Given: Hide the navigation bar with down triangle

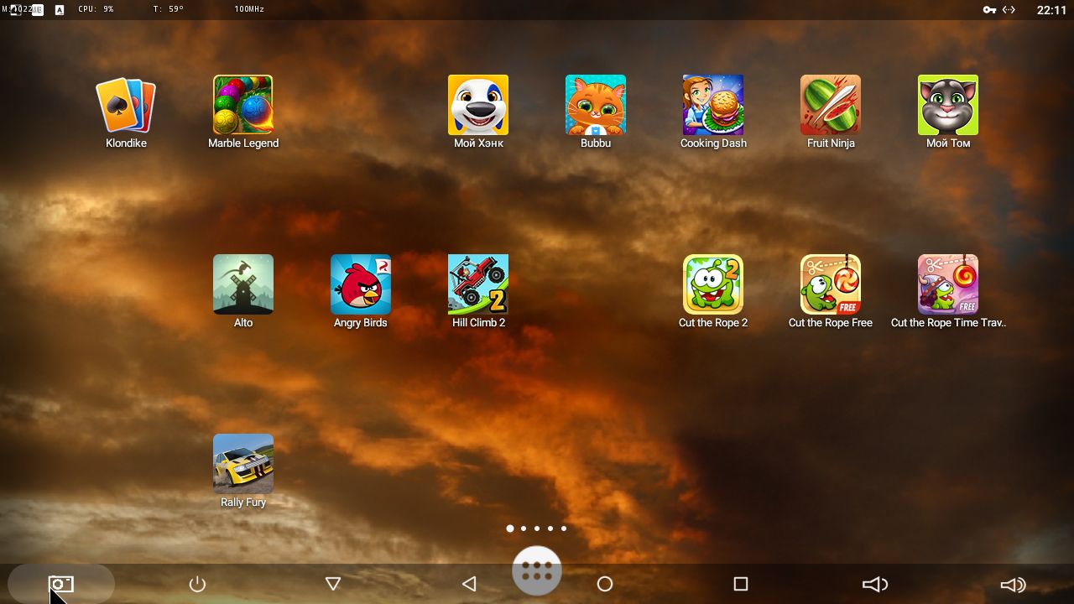Looking at the screenshot, I should tap(333, 584).
